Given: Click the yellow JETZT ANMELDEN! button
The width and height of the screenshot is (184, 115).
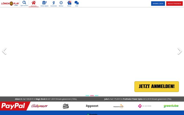Looking at the screenshot, I should [157, 87].
